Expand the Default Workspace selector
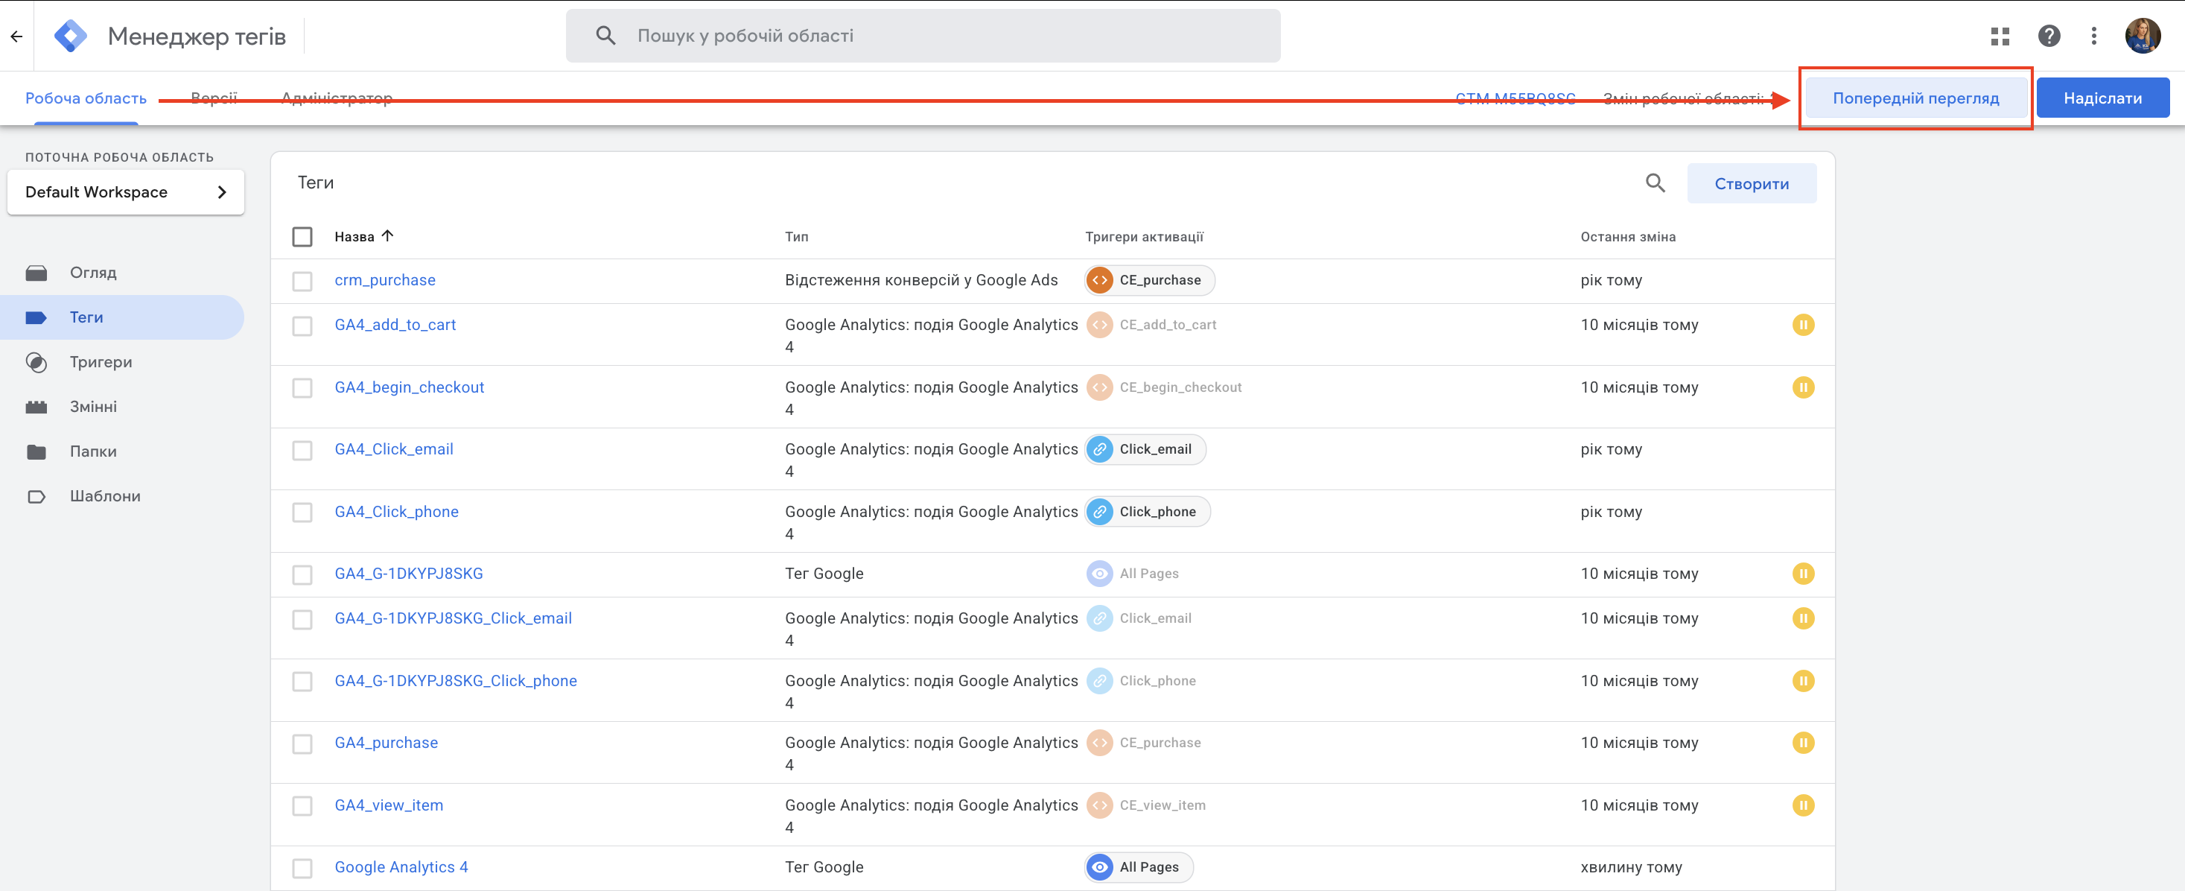Image resolution: width=2185 pixels, height=891 pixels. click(x=126, y=193)
